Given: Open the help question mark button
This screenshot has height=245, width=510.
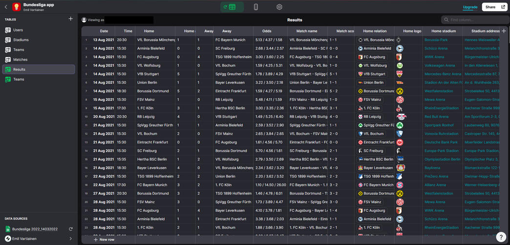Looking at the screenshot, I should pos(501,237).
